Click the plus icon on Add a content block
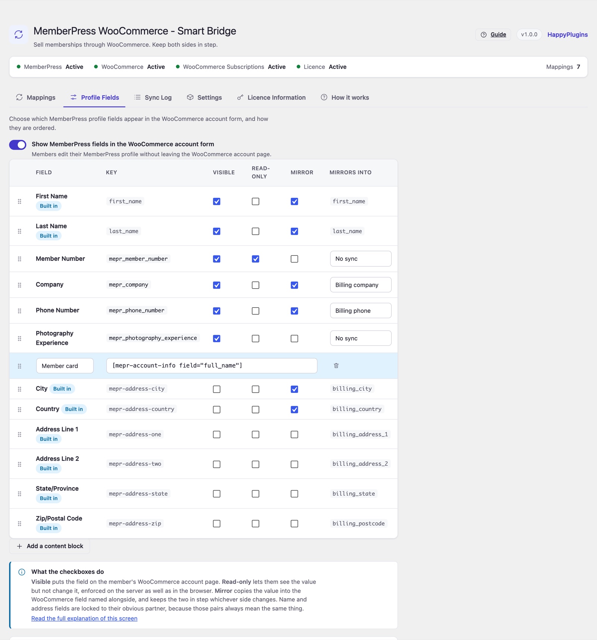Image resolution: width=597 pixels, height=640 pixels. 19,546
